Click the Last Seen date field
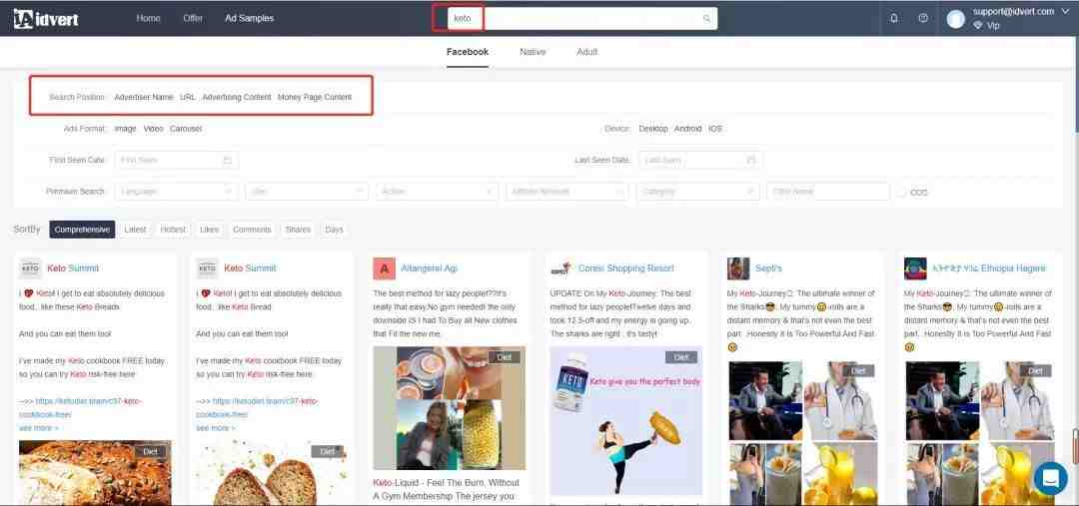The height and width of the screenshot is (506, 1079). click(700, 161)
